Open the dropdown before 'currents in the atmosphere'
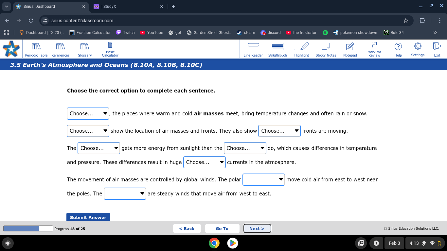The height and width of the screenshot is (251, 447). (x=205, y=162)
